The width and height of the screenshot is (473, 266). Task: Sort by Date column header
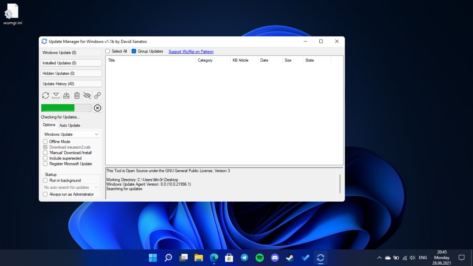270,60
